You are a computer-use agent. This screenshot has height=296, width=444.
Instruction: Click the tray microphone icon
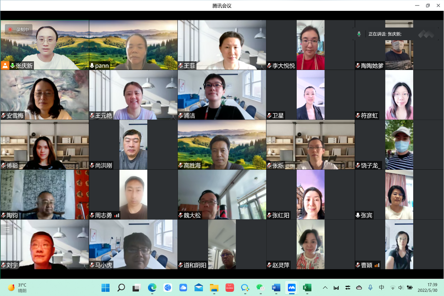tap(370, 288)
